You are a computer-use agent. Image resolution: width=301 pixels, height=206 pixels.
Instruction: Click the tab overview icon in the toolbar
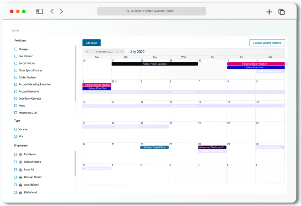281,11
